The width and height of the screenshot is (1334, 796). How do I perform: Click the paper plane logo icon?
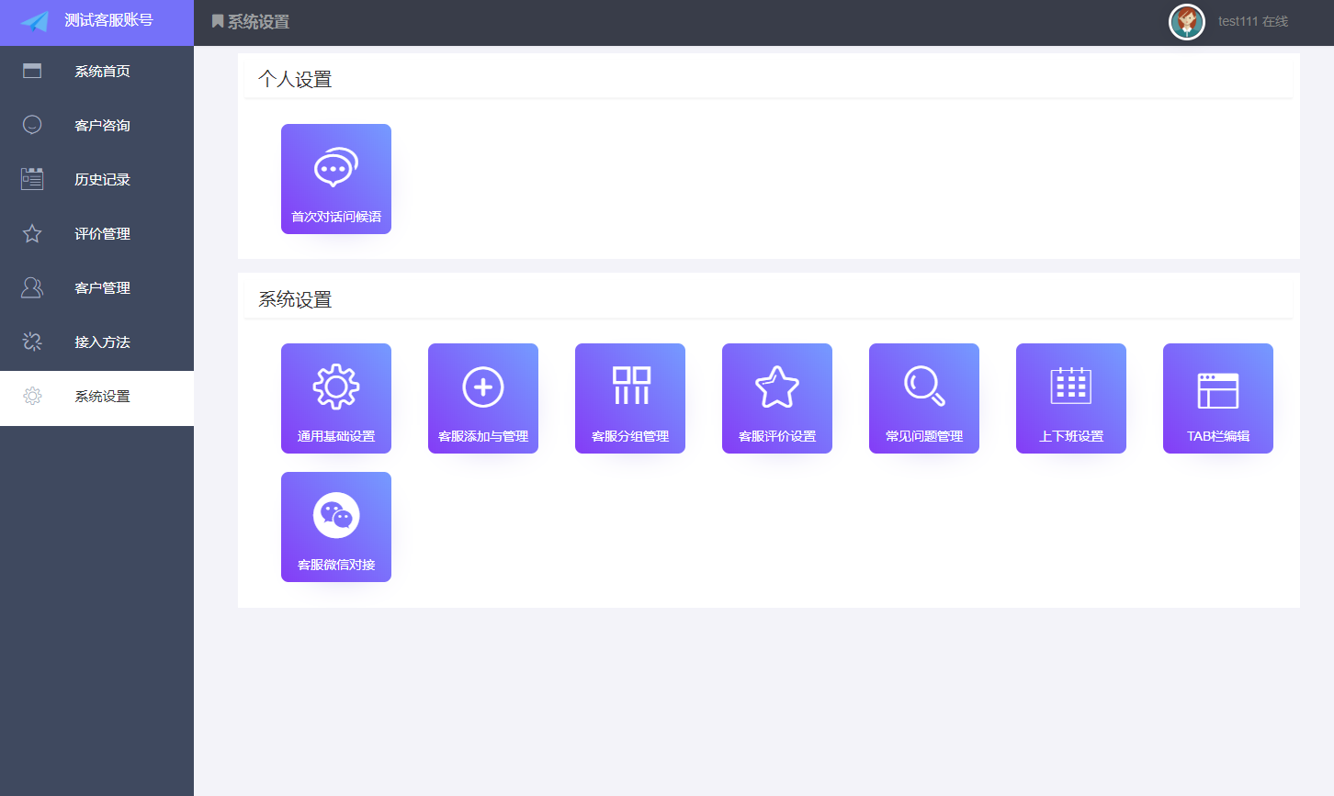tap(35, 21)
